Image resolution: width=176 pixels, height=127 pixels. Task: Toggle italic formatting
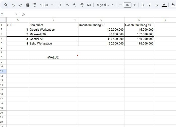150,5
